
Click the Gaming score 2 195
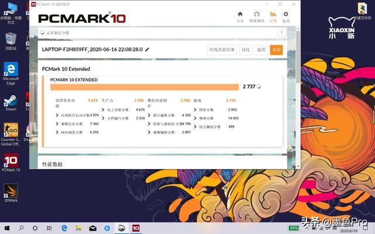pos(231,100)
